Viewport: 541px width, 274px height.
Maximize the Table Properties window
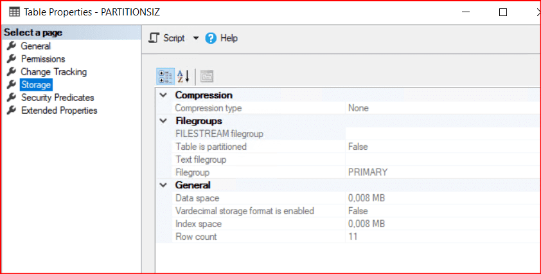pos(503,12)
